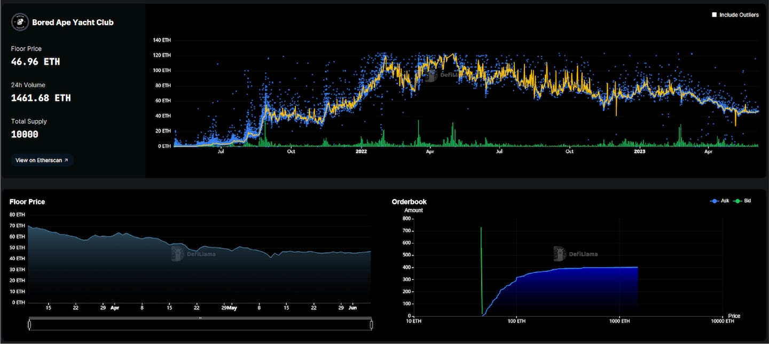Image resolution: width=769 pixels, height=344 pixels.
Task: Click the Jun label on floor price axis
Action: point(351,308)
